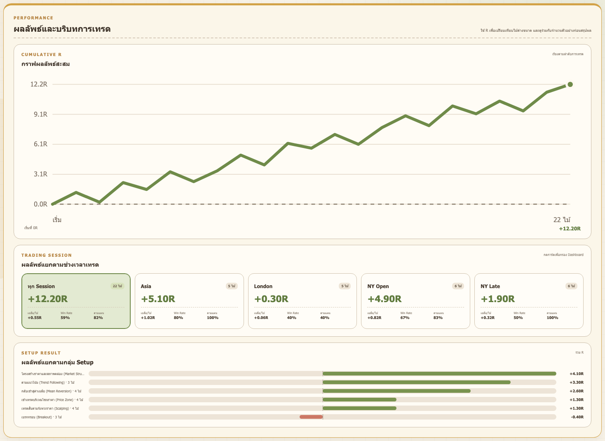Click the '5 ไม้' badge on Asia card
The image size is (605, 441).
(232, 286)
